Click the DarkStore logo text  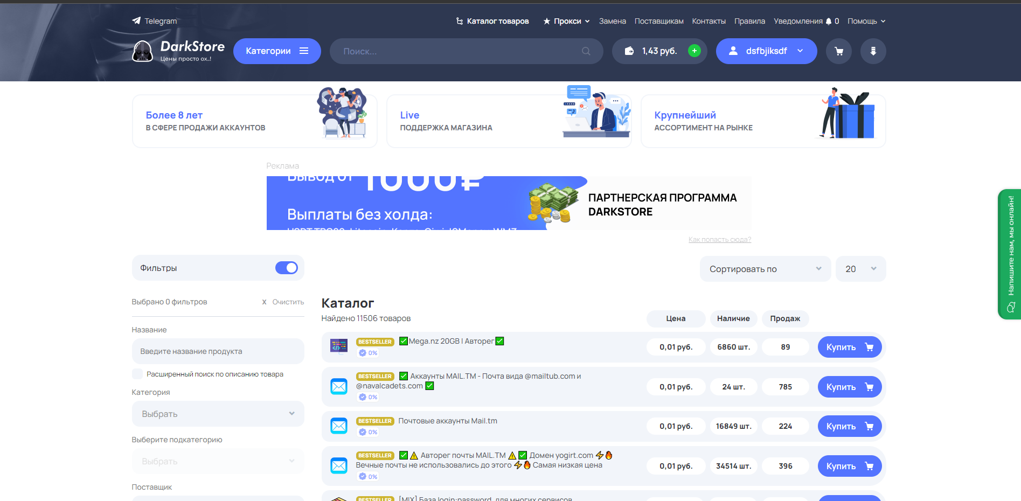(x=192, y=46)
